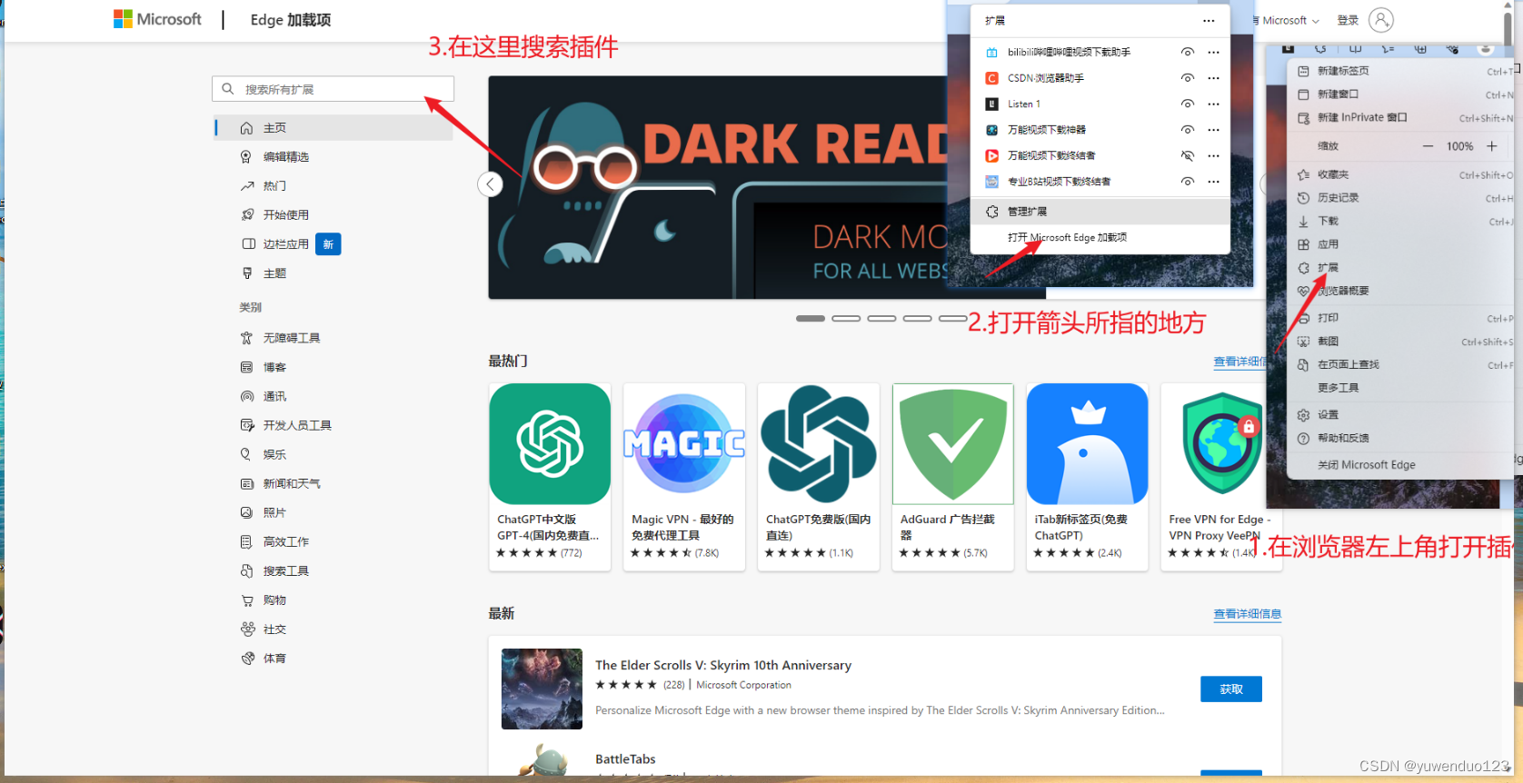Open more options for bilibili哔哩哔哩视频下载助手
Image resolution: width=1523 pixels, height=783 pixels.
tap(1213, 53)
